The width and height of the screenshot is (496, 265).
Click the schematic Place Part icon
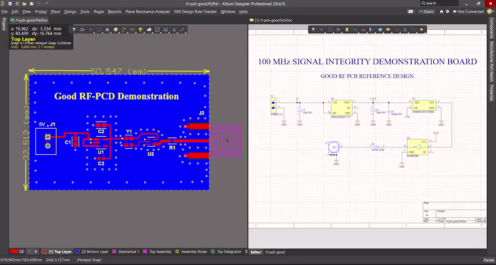[347, 30]
